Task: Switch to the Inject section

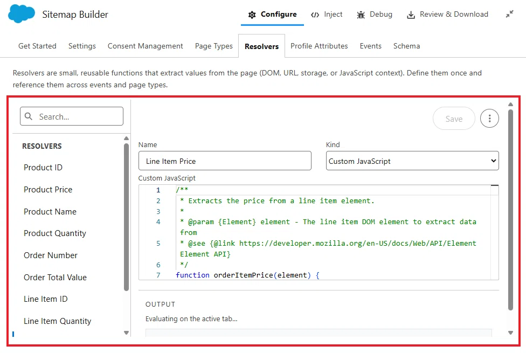Action: [x=327, y=15]
